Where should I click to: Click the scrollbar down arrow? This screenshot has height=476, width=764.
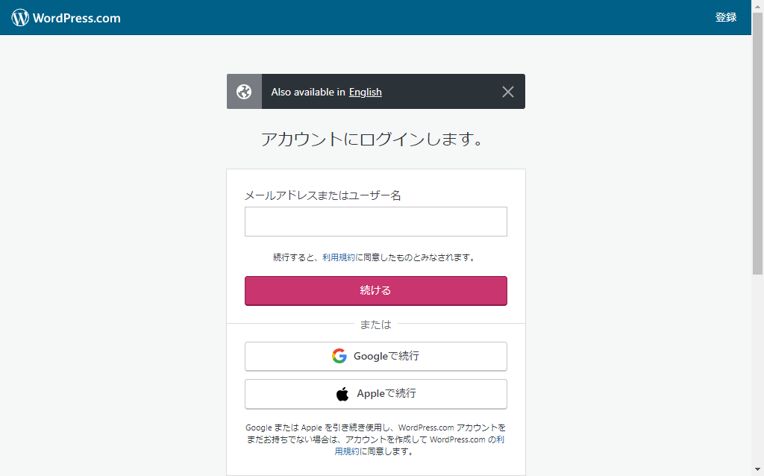point(757,470)
